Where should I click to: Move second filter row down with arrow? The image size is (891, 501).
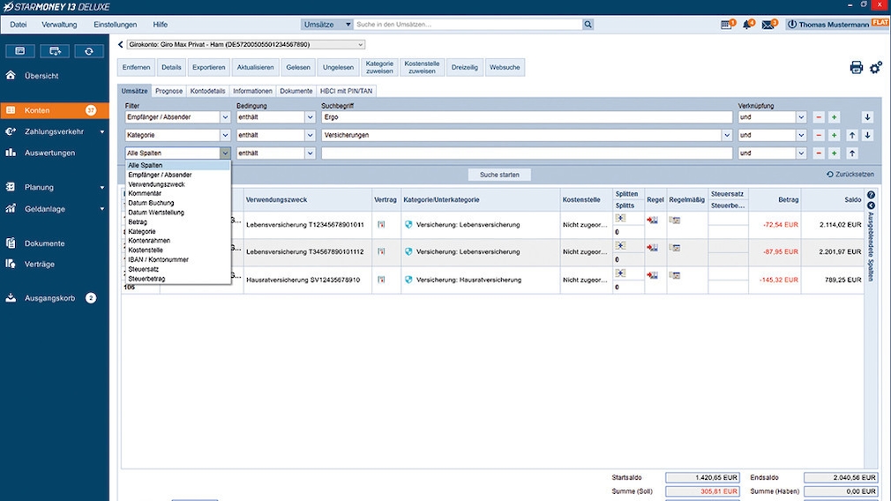[x=867, y=135]
